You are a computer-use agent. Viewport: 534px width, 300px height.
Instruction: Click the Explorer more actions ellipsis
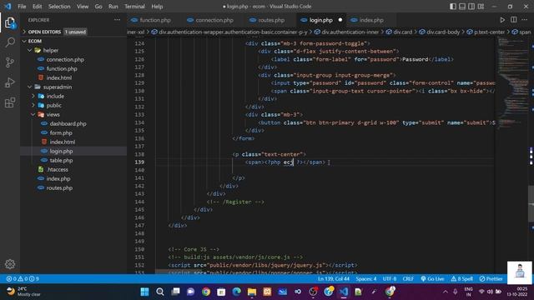[117, 20]
